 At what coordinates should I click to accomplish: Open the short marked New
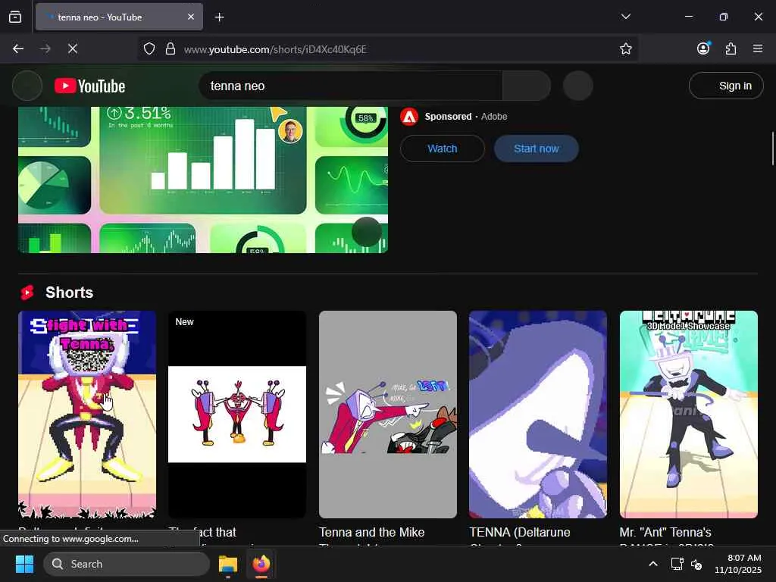coord(237,415)
